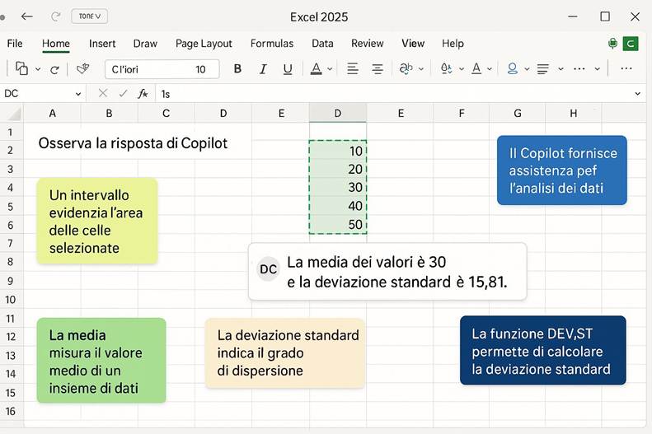Image resolution: width=652 pixels, height=434 pixels.
Task: Expand the arrow beside the first three dots
Action: click(x=598, y=69)
